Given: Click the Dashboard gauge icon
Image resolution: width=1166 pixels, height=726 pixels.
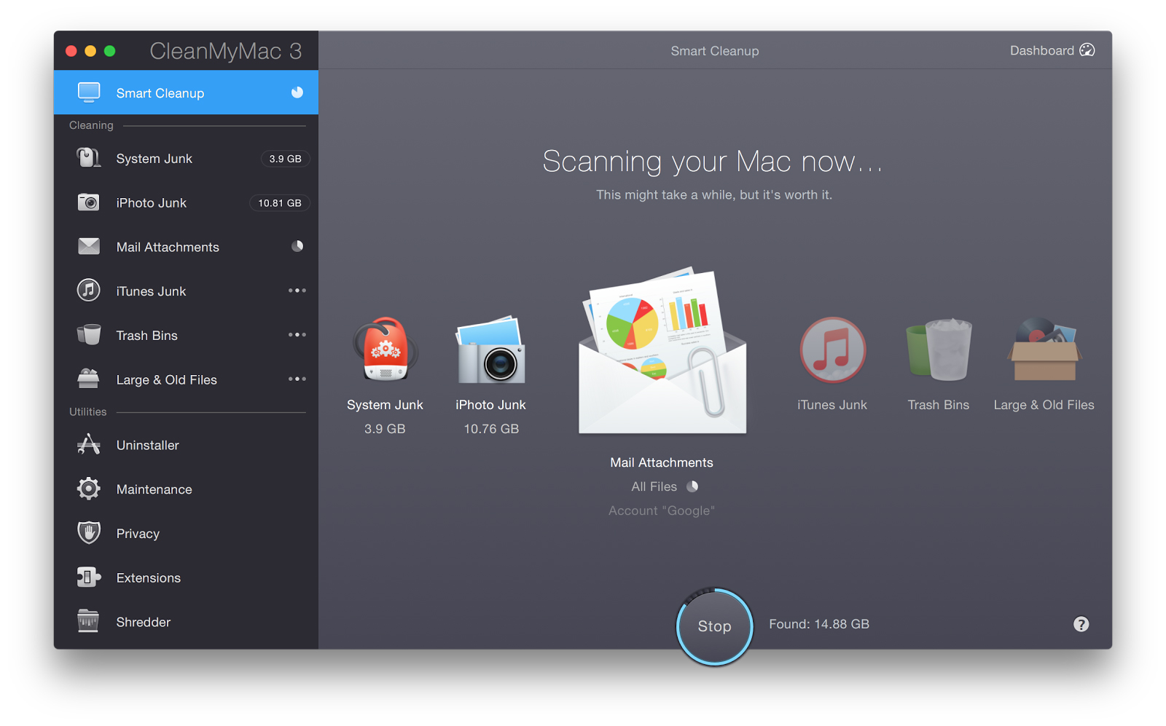Looking at the screenshot, I should (1087, 50).
